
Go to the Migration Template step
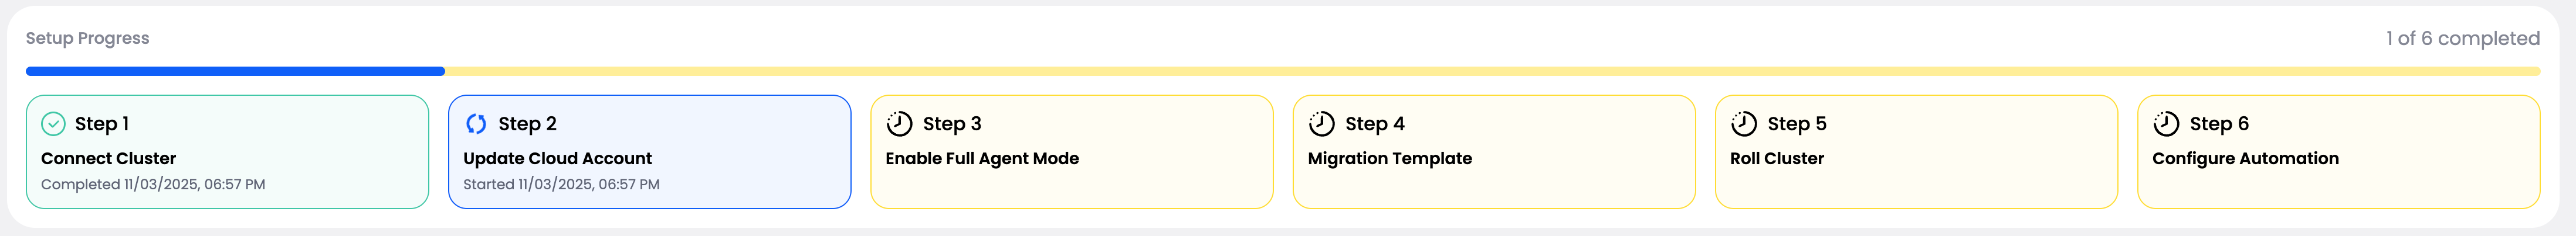[1389, 158]
